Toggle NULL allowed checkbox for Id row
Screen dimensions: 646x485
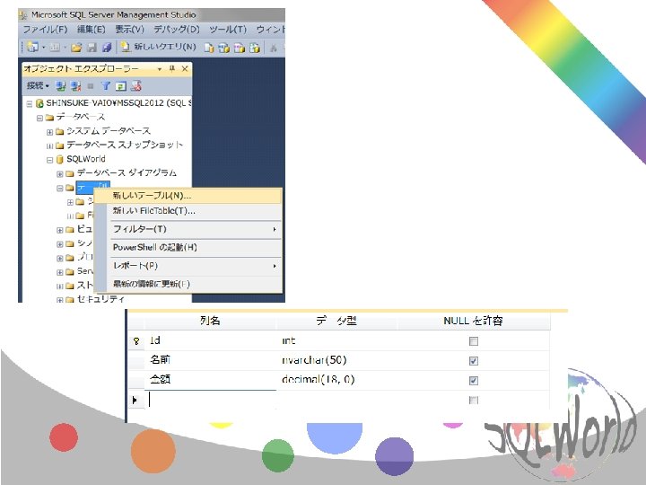tap(474, 341)
